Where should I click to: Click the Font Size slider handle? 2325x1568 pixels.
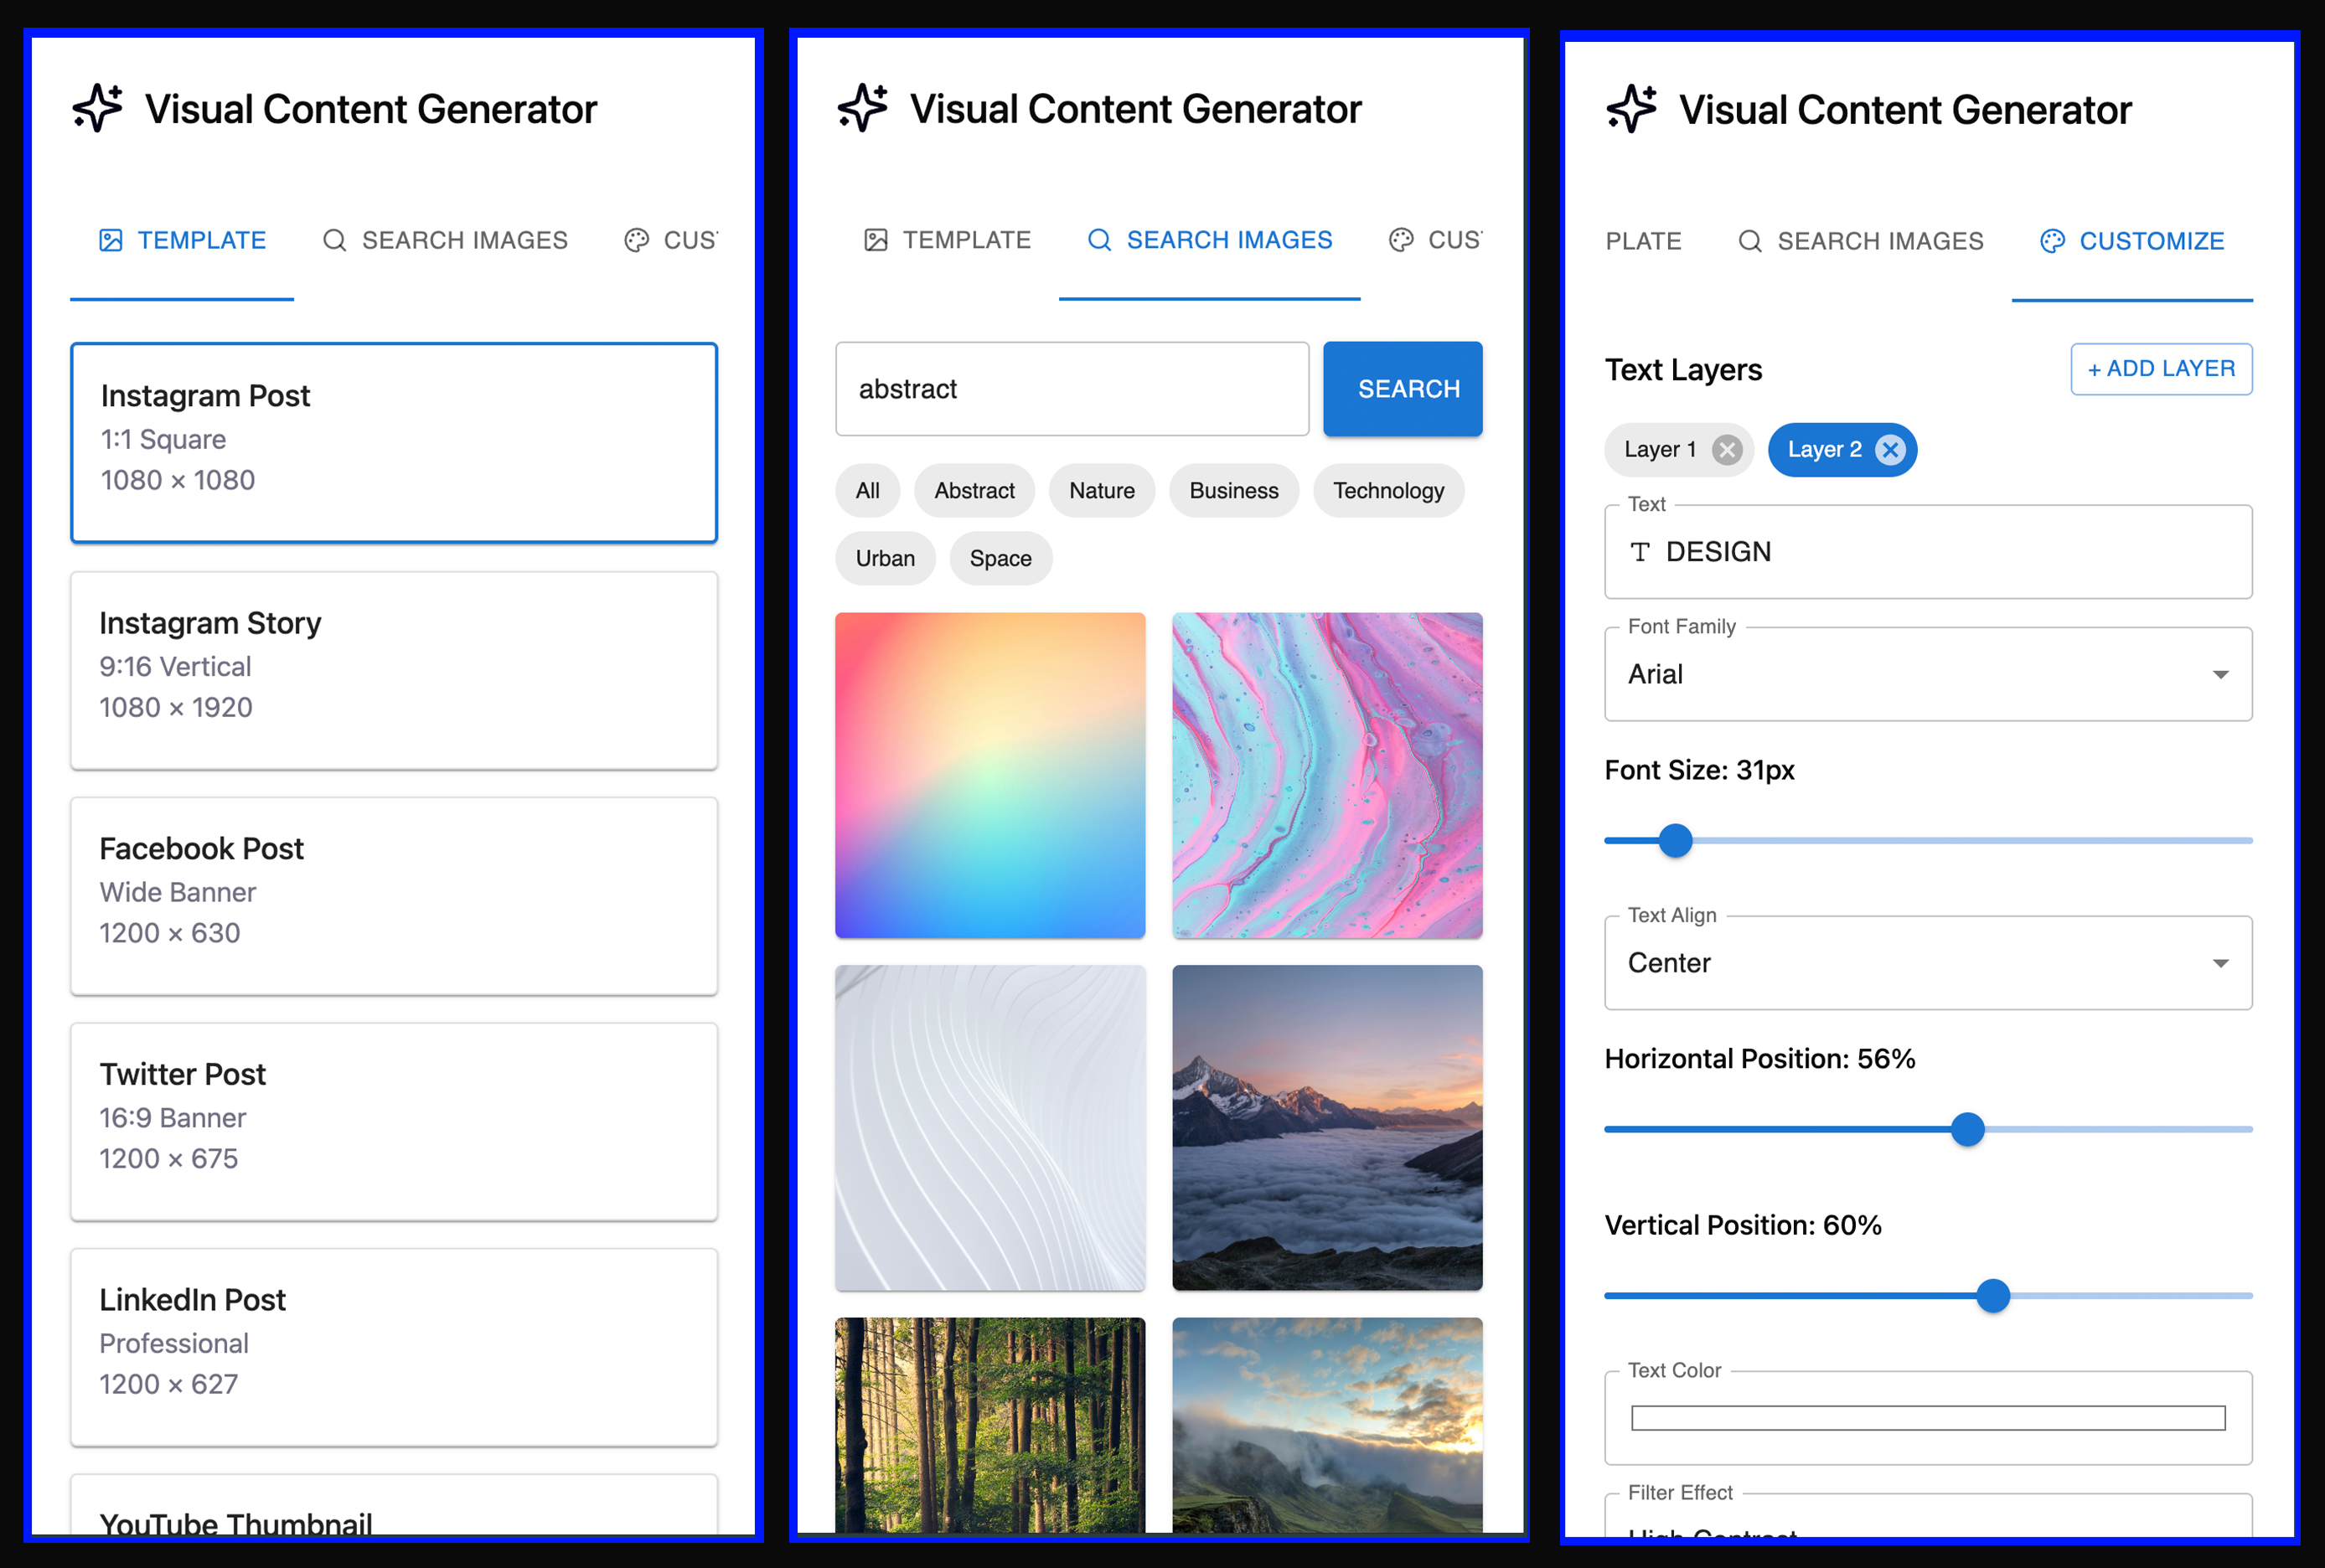[x=1676, y=841]
